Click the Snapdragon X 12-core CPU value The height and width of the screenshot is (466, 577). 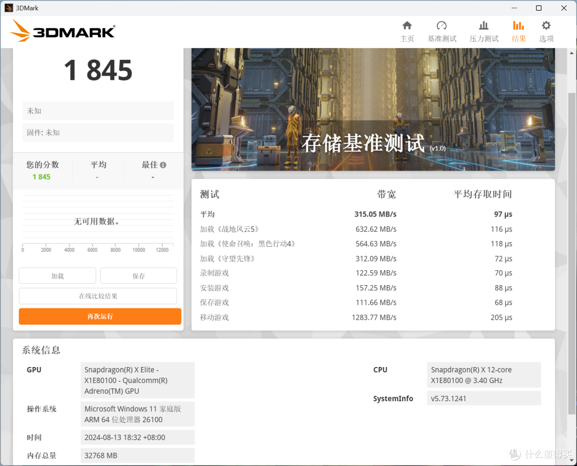pyautogui.click(x=484, y=375)
